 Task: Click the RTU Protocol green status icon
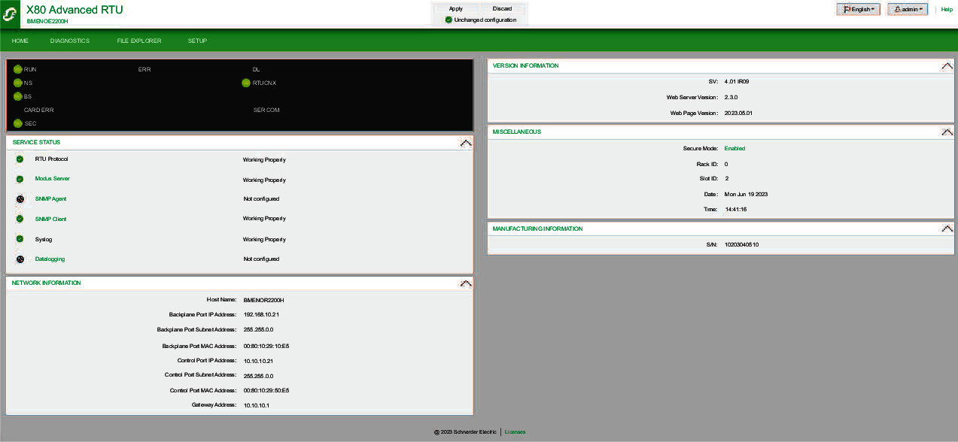click(x=20, y=159)
